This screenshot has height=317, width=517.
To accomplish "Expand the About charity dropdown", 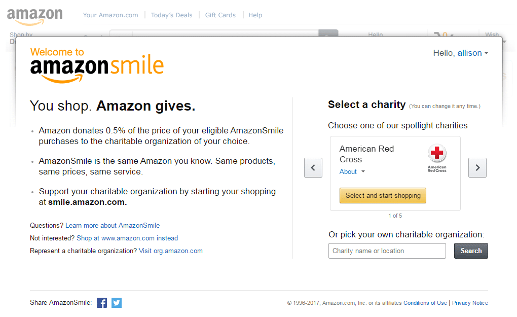I will click(352, 172).
